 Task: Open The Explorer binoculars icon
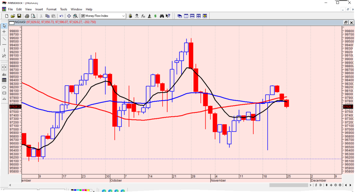(x=162, y=16)
